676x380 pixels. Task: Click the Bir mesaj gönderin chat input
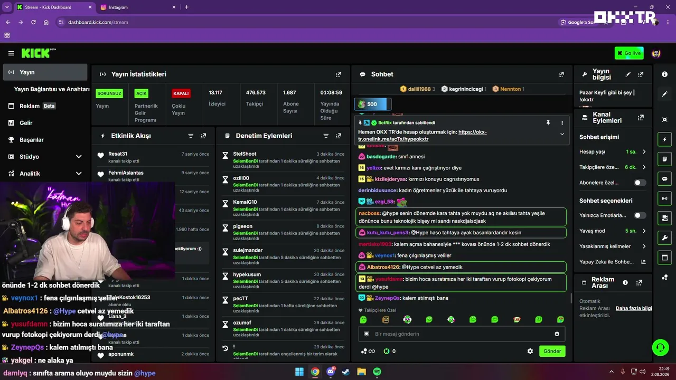click(462, 334)
